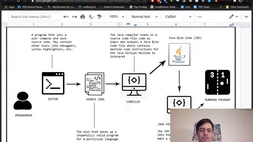This screenshot has height=142, width=253.
Task: Select the Source Code document image
Action: point(94,84)
